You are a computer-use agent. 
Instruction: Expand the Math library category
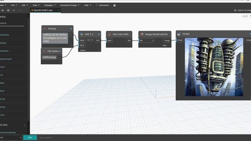click(13, 83)
